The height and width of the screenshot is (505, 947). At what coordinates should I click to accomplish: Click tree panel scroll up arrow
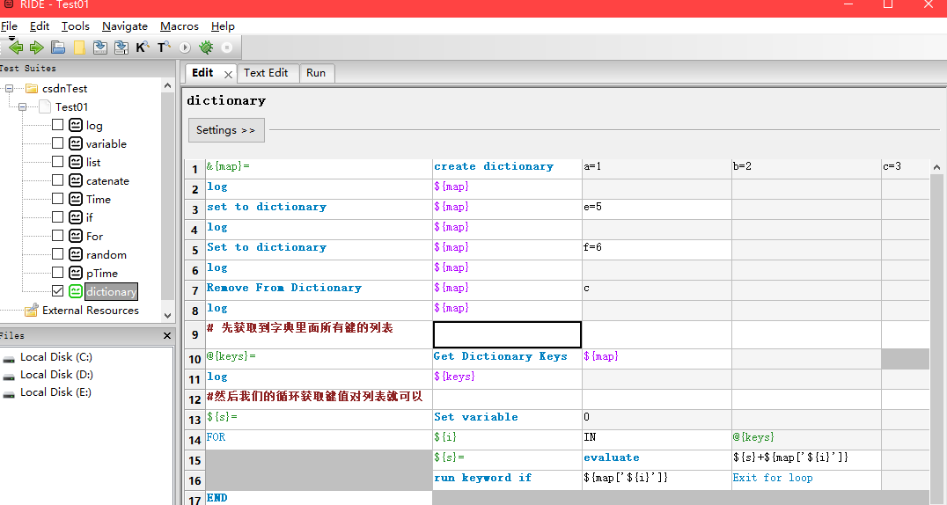click(x=167, y=85)
